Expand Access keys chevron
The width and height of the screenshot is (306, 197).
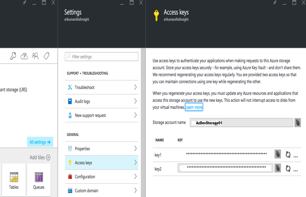(135, 162)
